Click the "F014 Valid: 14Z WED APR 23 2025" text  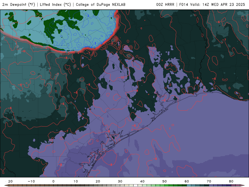pyautogui.click(x=212, y=4)
